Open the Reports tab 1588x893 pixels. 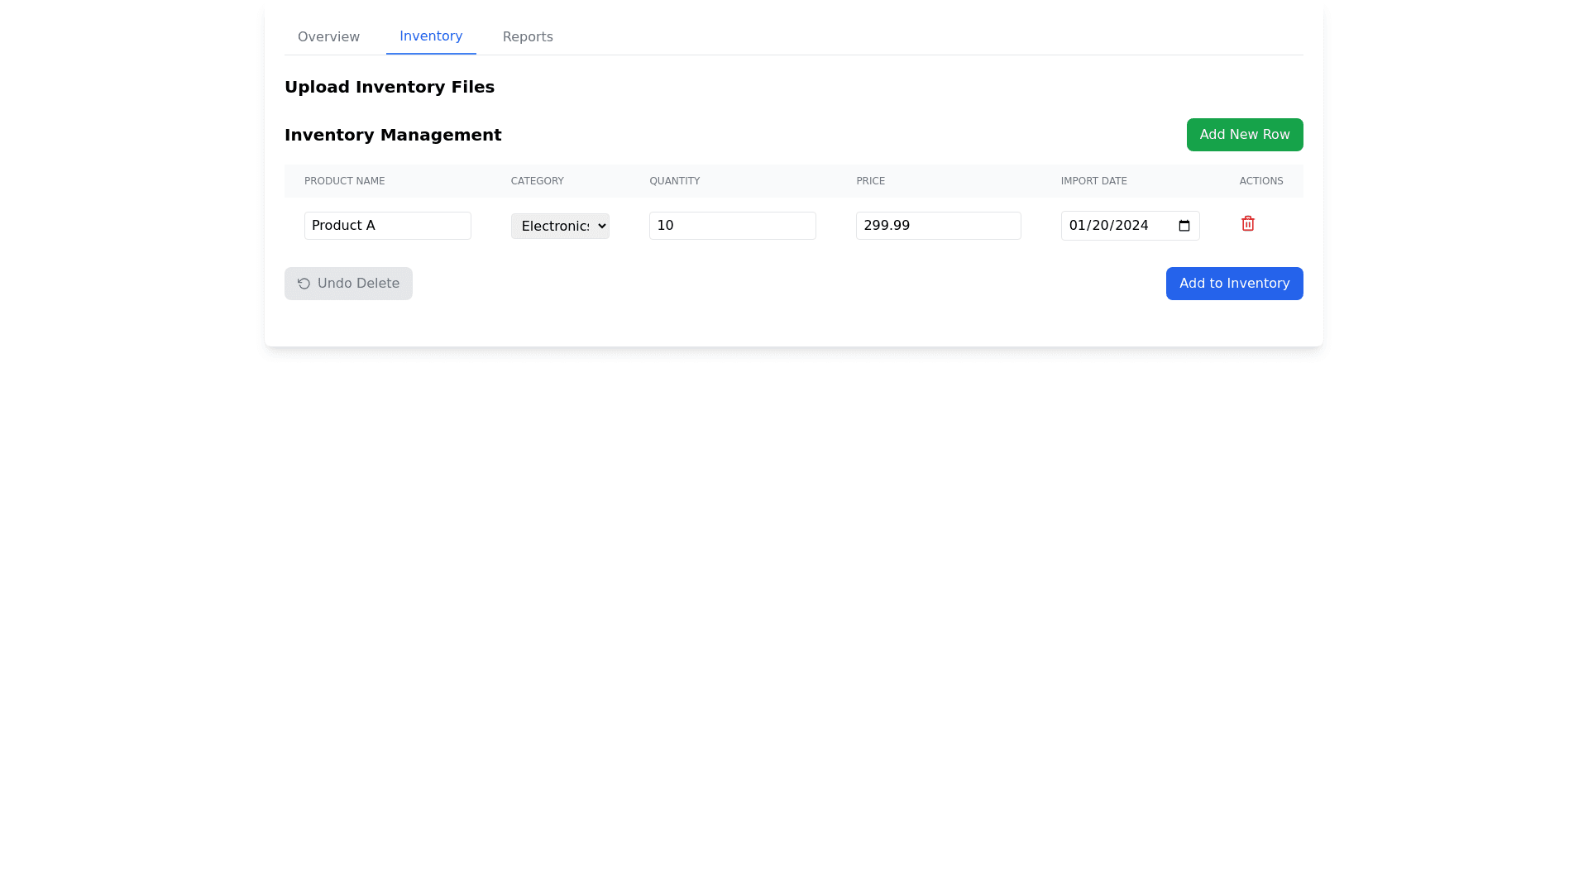coord(528,37)
